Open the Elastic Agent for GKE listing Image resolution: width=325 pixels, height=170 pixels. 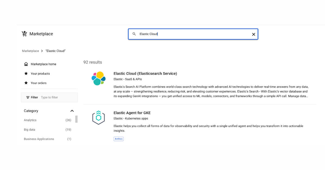tap(132, 113)
